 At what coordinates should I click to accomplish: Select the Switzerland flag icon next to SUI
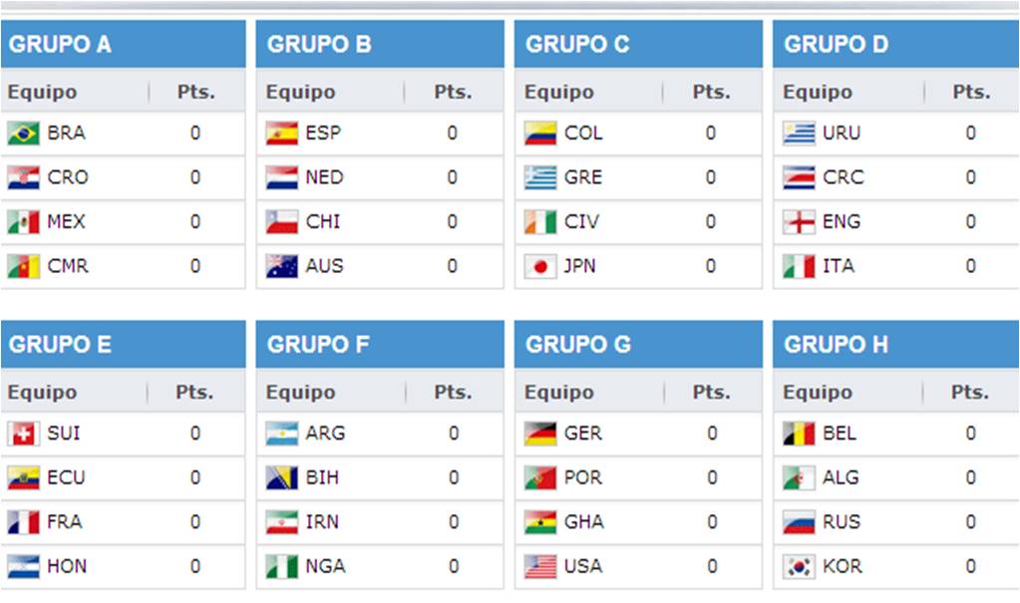coord(23,434)
